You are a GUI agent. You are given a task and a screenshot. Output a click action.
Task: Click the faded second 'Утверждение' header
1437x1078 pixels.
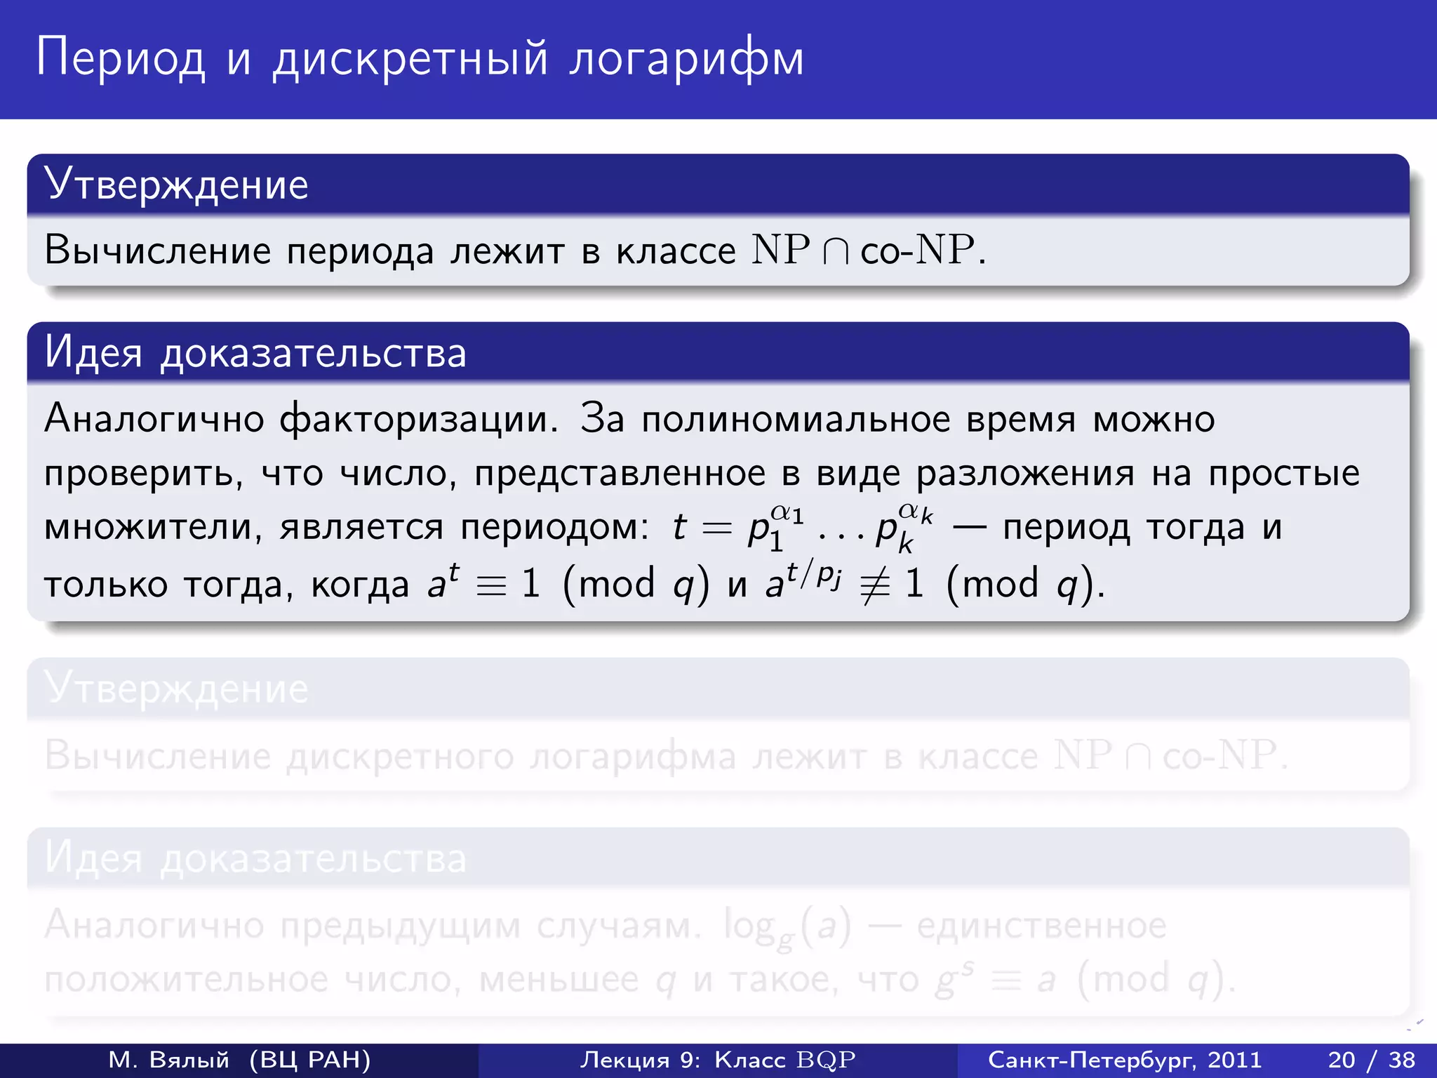[x=718, y=688]
